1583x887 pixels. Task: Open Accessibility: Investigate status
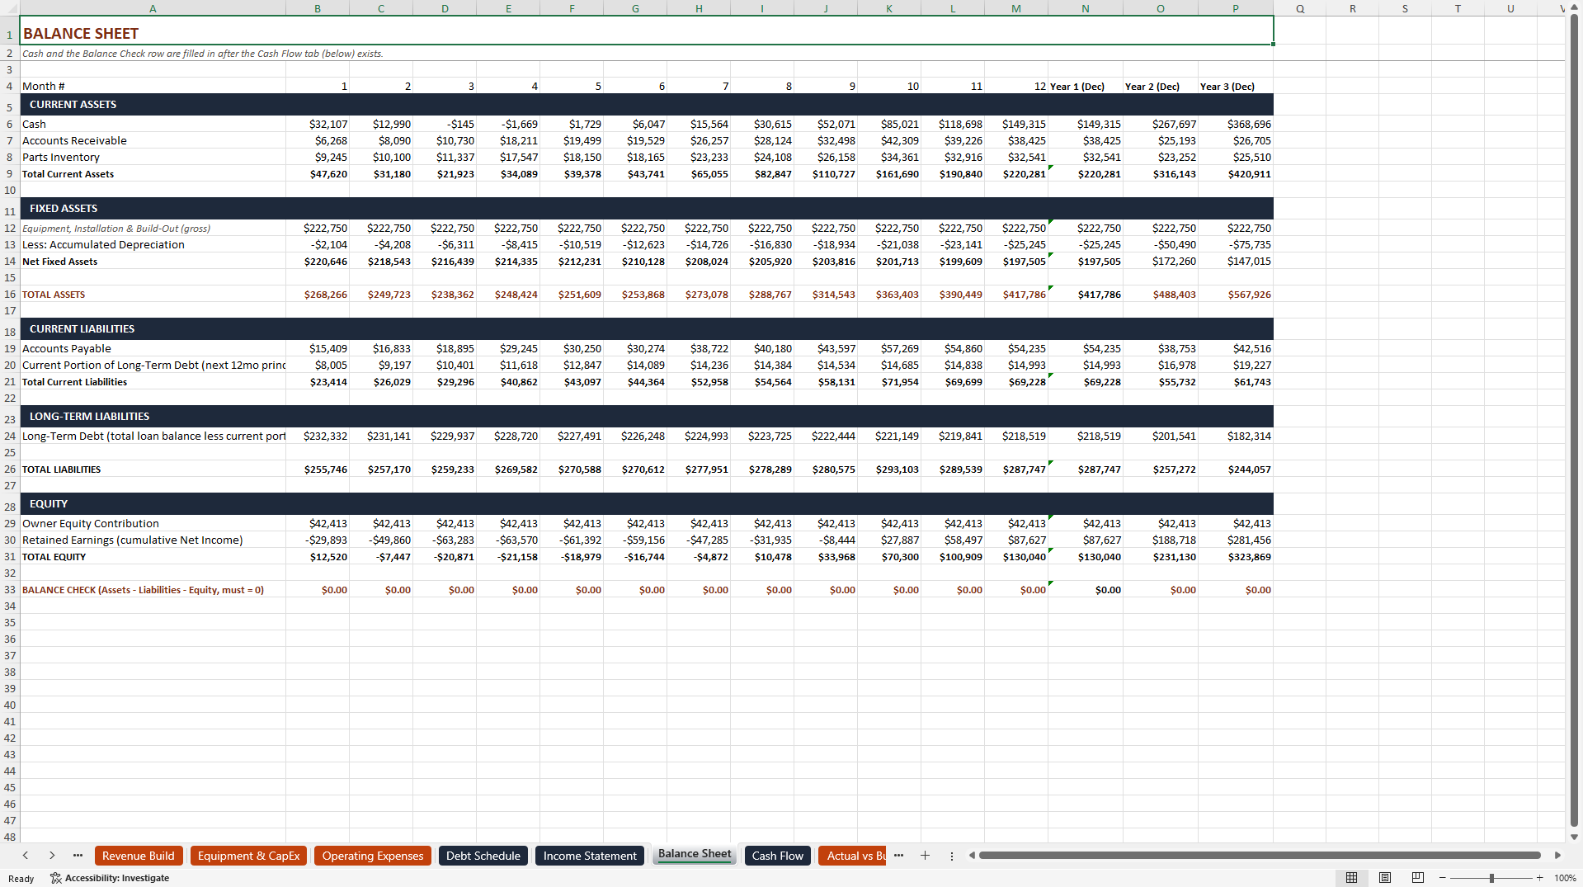110,878
